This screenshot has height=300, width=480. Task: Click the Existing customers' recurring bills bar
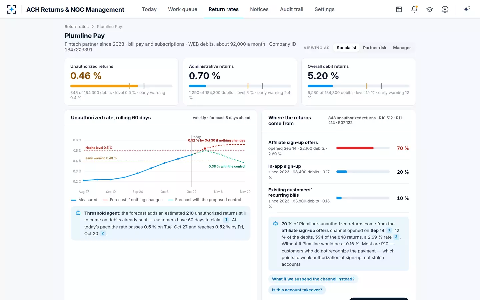point(363,198)
